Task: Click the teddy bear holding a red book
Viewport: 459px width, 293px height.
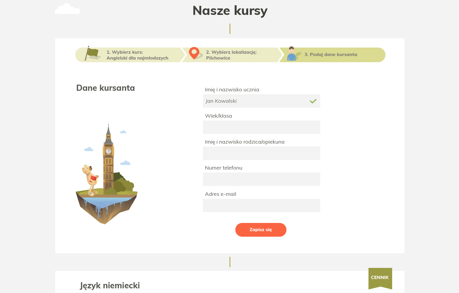Action: 90,179
